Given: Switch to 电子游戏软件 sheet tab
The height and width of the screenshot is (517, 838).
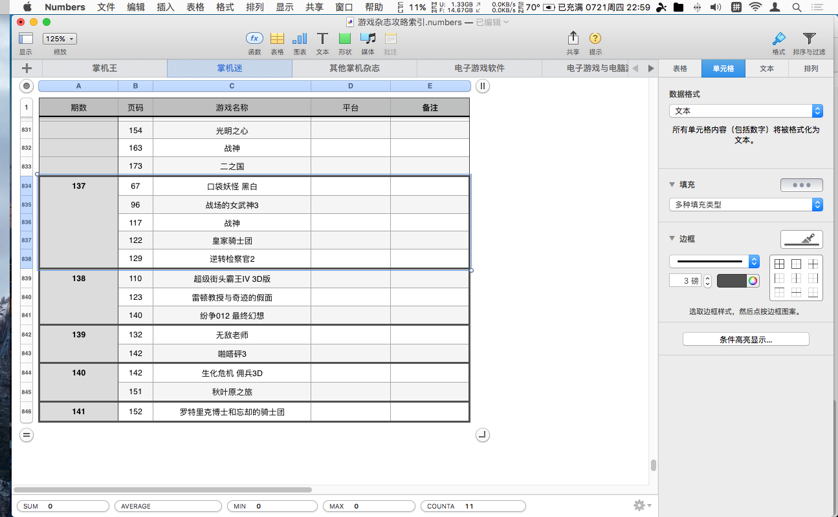Looking at the screenshot, I should pyautogui.click(x=480, y=68).
